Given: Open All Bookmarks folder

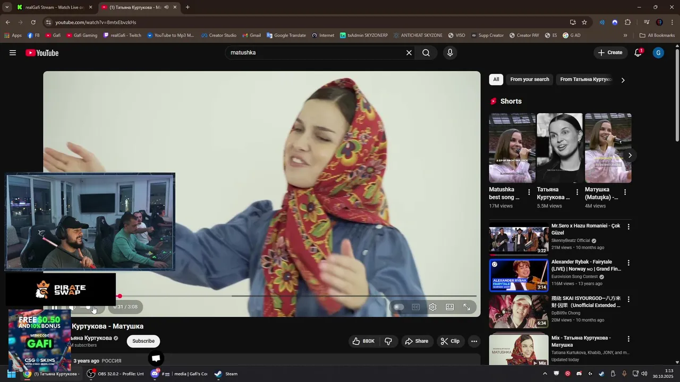Looking at the screenshot, I should tap(657, 36).
